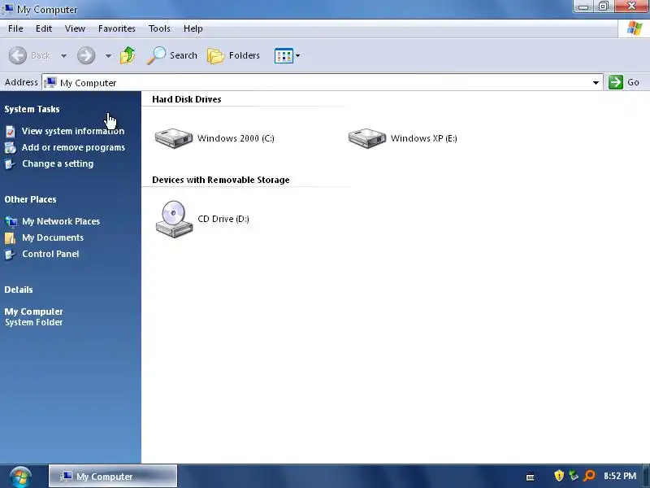Go up one folder level icon

pyautogui.click(x=128, y=55)
